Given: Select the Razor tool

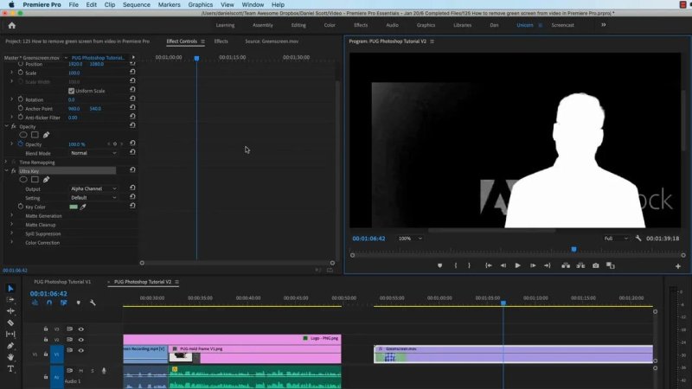Looking at the screenshot, I should (10, 322).
